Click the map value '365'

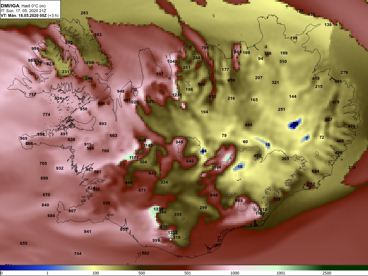pos(285,158)
